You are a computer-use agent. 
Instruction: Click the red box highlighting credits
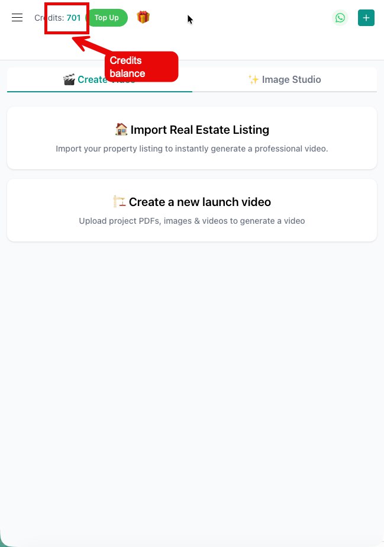[65, 19]
